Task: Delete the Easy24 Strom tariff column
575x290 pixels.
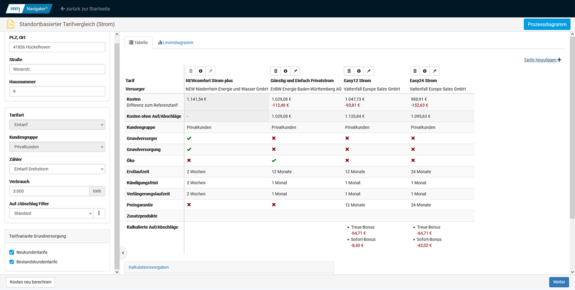Action: point(415,71)
